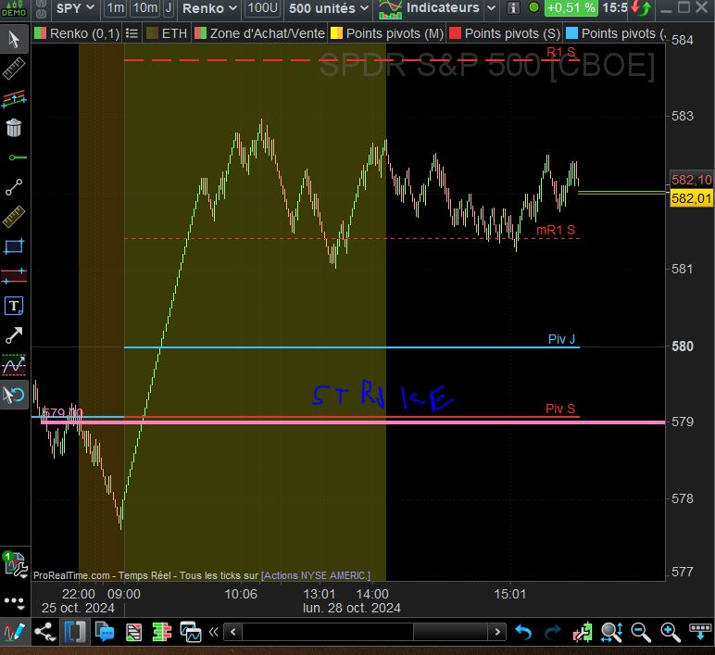
Task: Click the yellow 582,01 price label
Action: pyautogui.click(x=691, y=198)
